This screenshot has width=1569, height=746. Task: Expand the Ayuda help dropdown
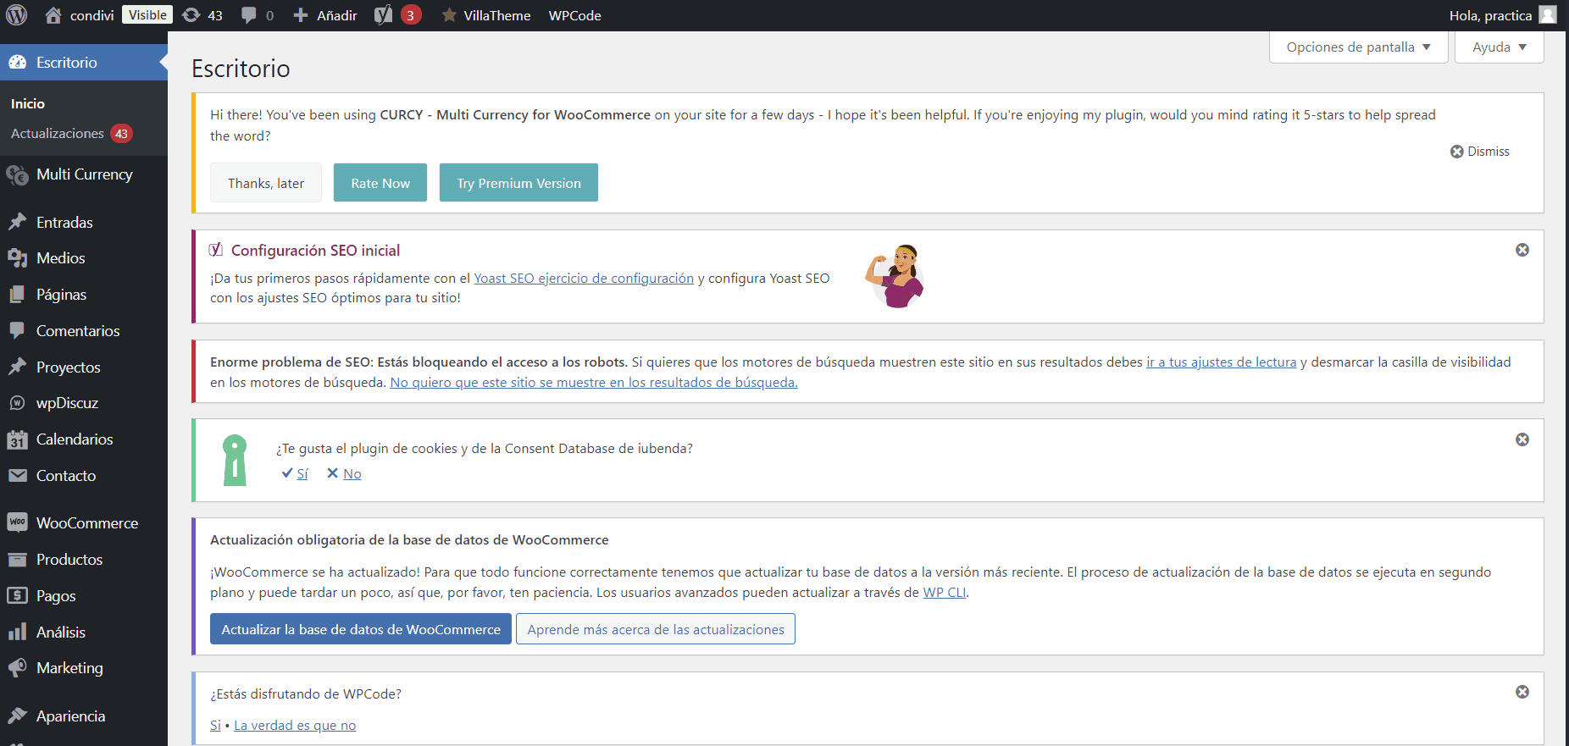click(1499, 47)
